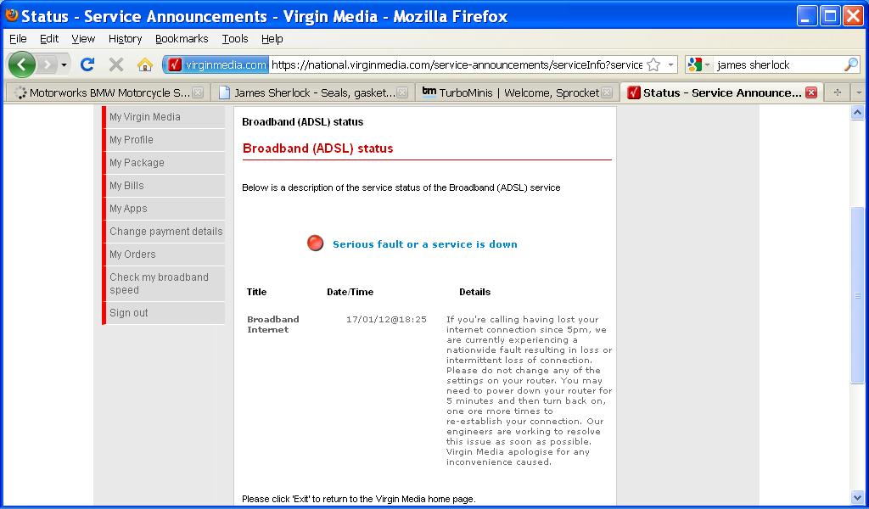
Task: Bookmark this page with the star icon
Action: pos(653,64)
